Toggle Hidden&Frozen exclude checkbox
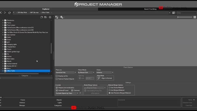This screenshot has width=197, height=111. [x=57, y=90]
